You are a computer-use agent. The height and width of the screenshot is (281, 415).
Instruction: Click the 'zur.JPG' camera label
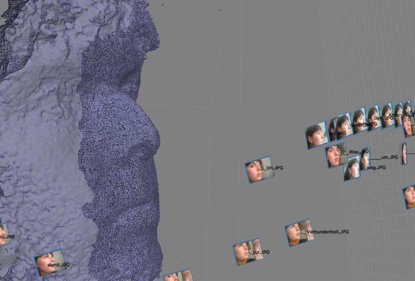pyautogui.click(x=261, y=252)
